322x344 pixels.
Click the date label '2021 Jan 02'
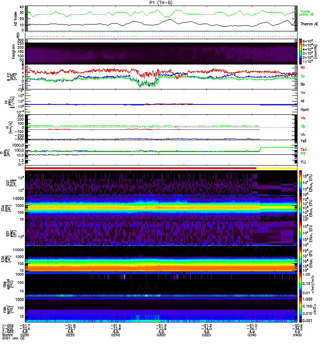coord(13,338)
